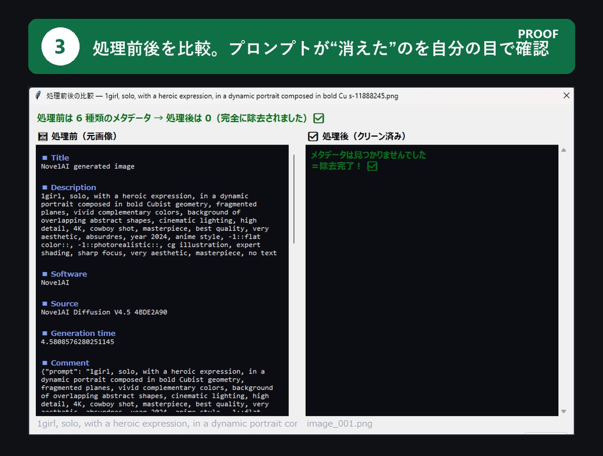Click the summary line 処理前は 6 種類のメタデータ
603x456 pixels.
click(x=172, y=118)
